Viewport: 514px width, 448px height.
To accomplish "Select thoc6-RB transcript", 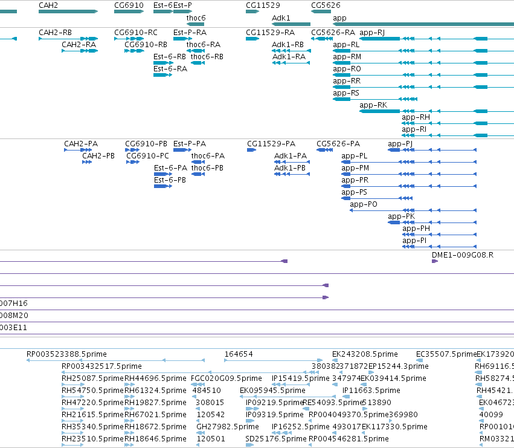I will click(x=198, y=63).
